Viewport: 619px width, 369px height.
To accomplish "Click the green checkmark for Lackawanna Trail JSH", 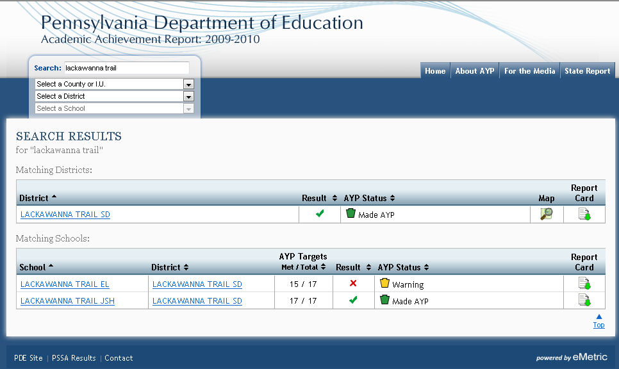I will (x=353, y=300).
